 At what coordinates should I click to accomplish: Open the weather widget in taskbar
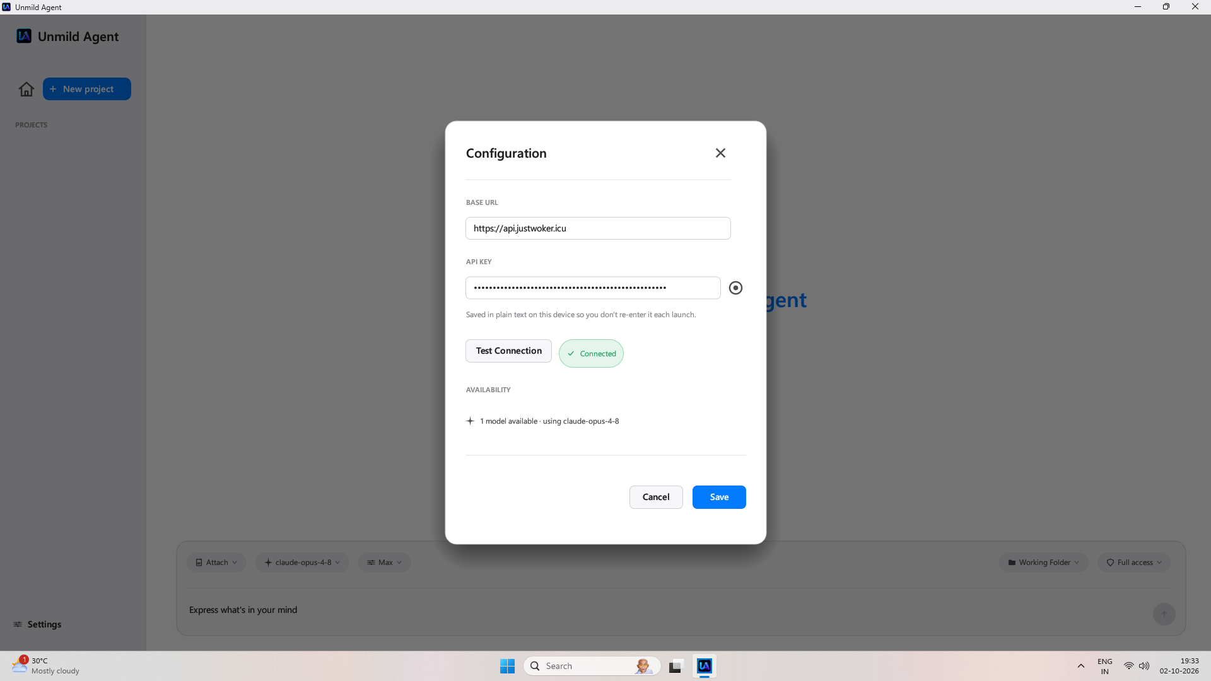[45, 666]
